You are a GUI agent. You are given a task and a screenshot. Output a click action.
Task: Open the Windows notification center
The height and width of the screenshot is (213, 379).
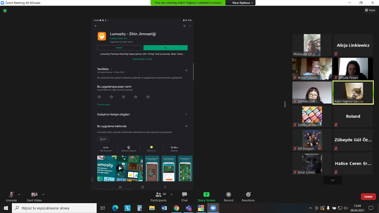(x=371, y=208)
